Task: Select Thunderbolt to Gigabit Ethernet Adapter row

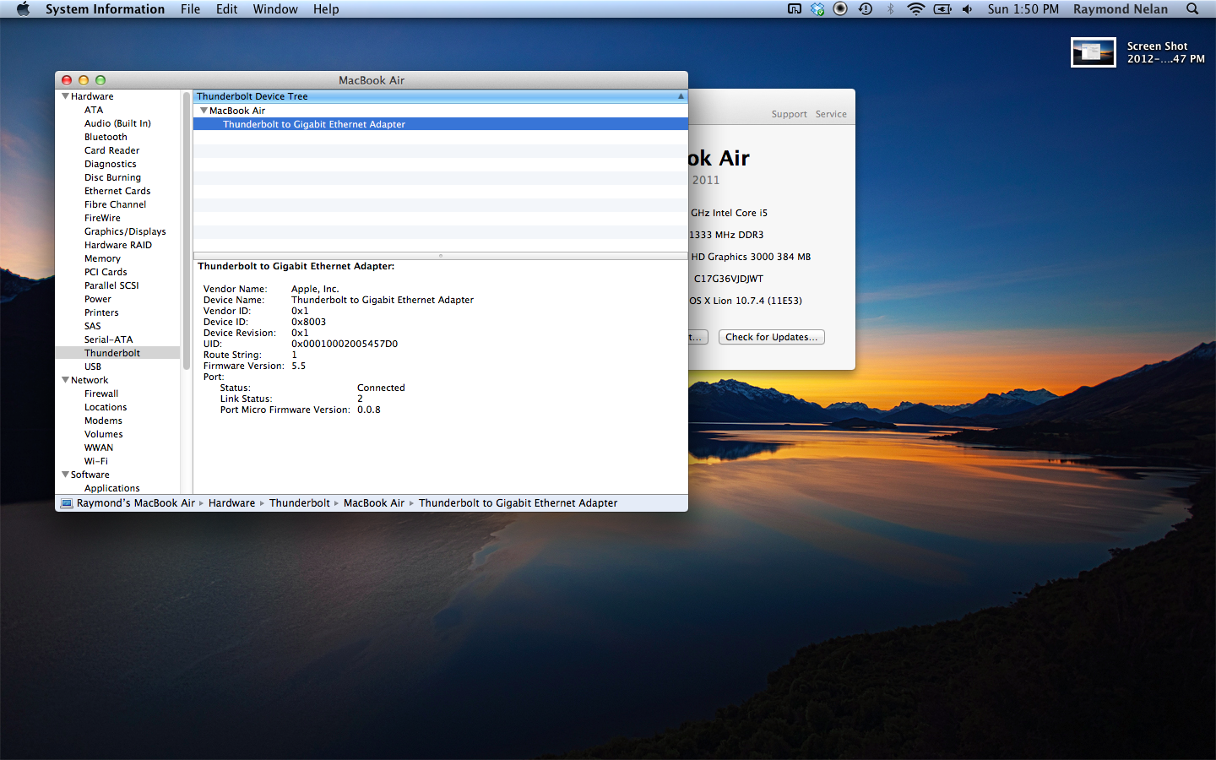Action: tap(440, 124)
